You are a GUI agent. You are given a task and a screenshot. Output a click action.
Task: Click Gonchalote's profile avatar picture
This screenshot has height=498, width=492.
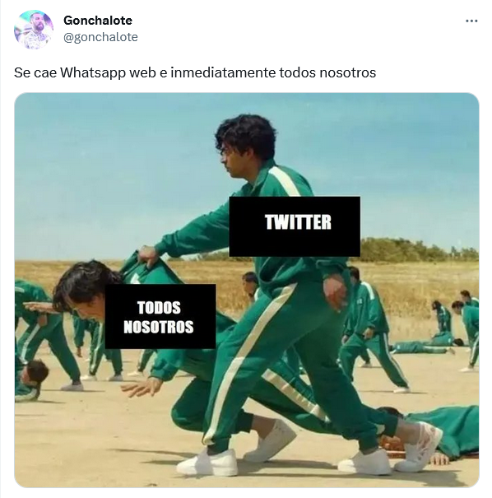click(x=34, y=29)
